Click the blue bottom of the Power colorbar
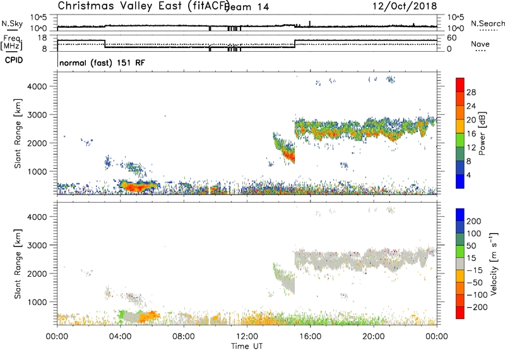The image size is (505, 350). point(460,183)
